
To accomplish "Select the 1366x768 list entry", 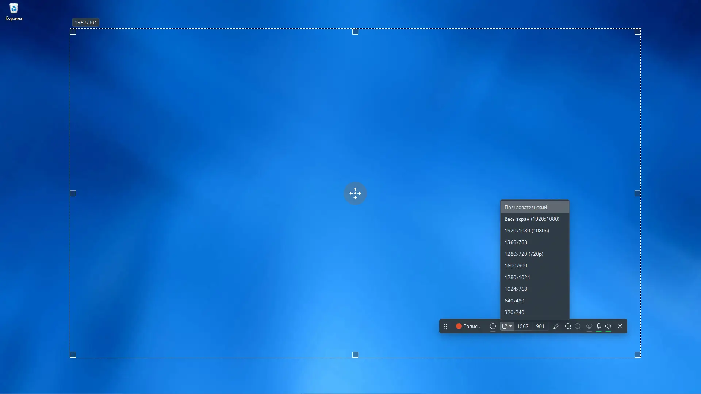I will click(516, 242).
